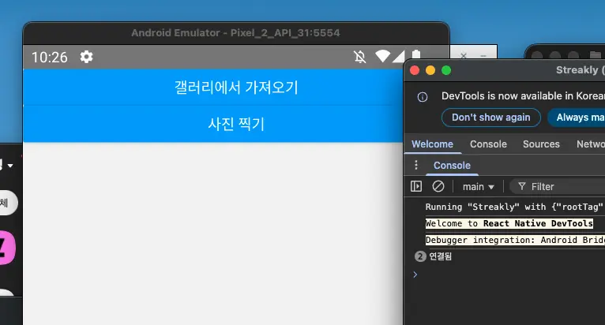
Task: Click the console prompt chevron
Action: click(415, 275)
